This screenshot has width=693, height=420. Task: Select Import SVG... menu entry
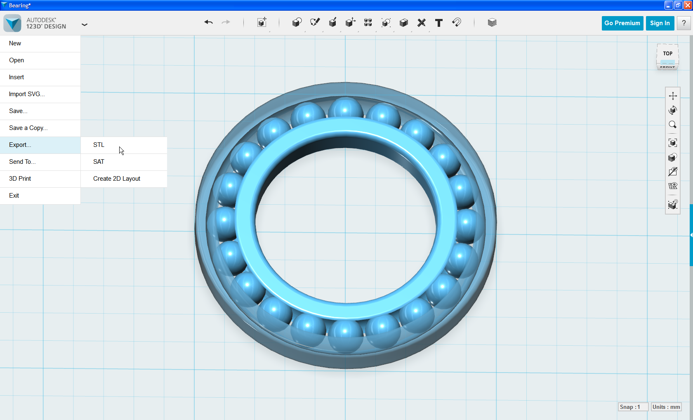click(40, 94)
